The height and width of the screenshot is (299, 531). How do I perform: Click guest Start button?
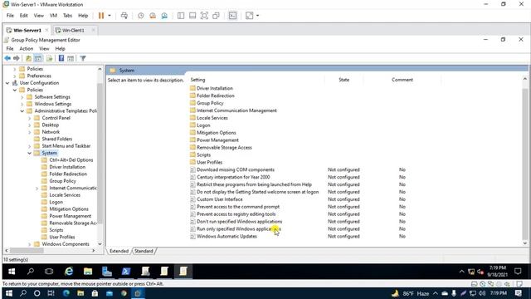coord(12,272)
